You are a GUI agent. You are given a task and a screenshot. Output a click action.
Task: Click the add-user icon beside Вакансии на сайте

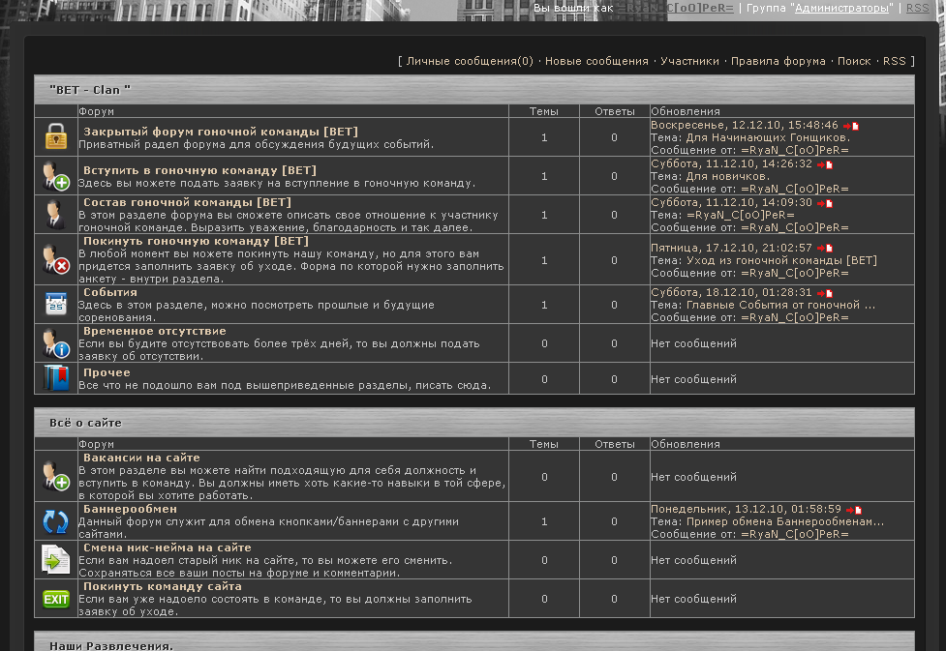tap(56, 476)
